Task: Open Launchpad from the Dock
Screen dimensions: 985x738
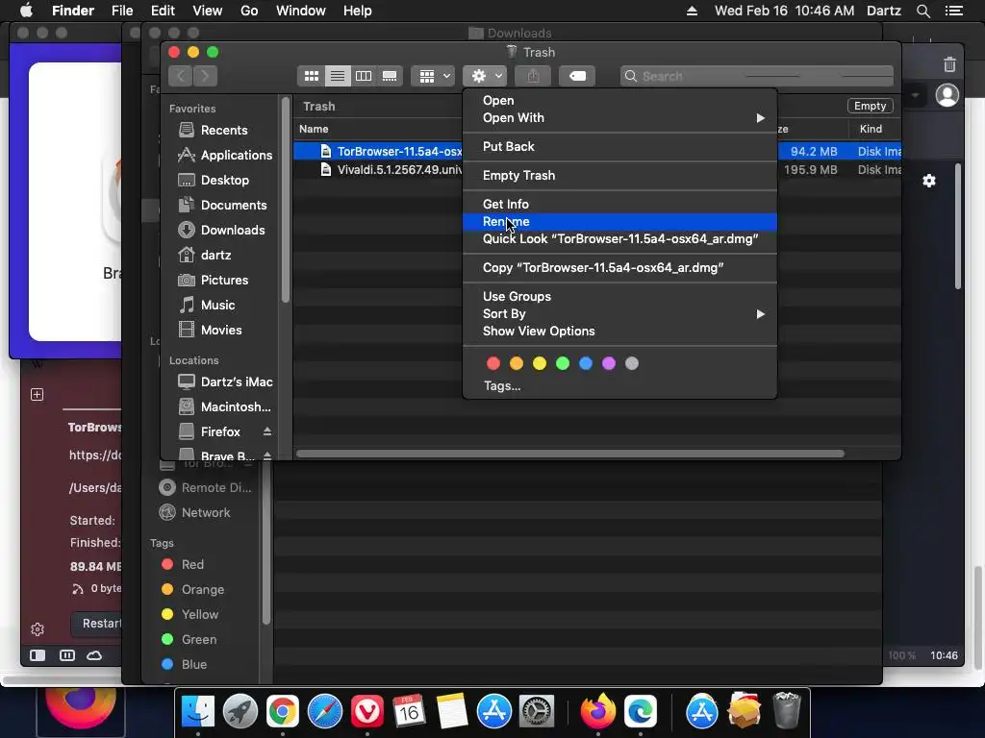Action: [240, 711]
